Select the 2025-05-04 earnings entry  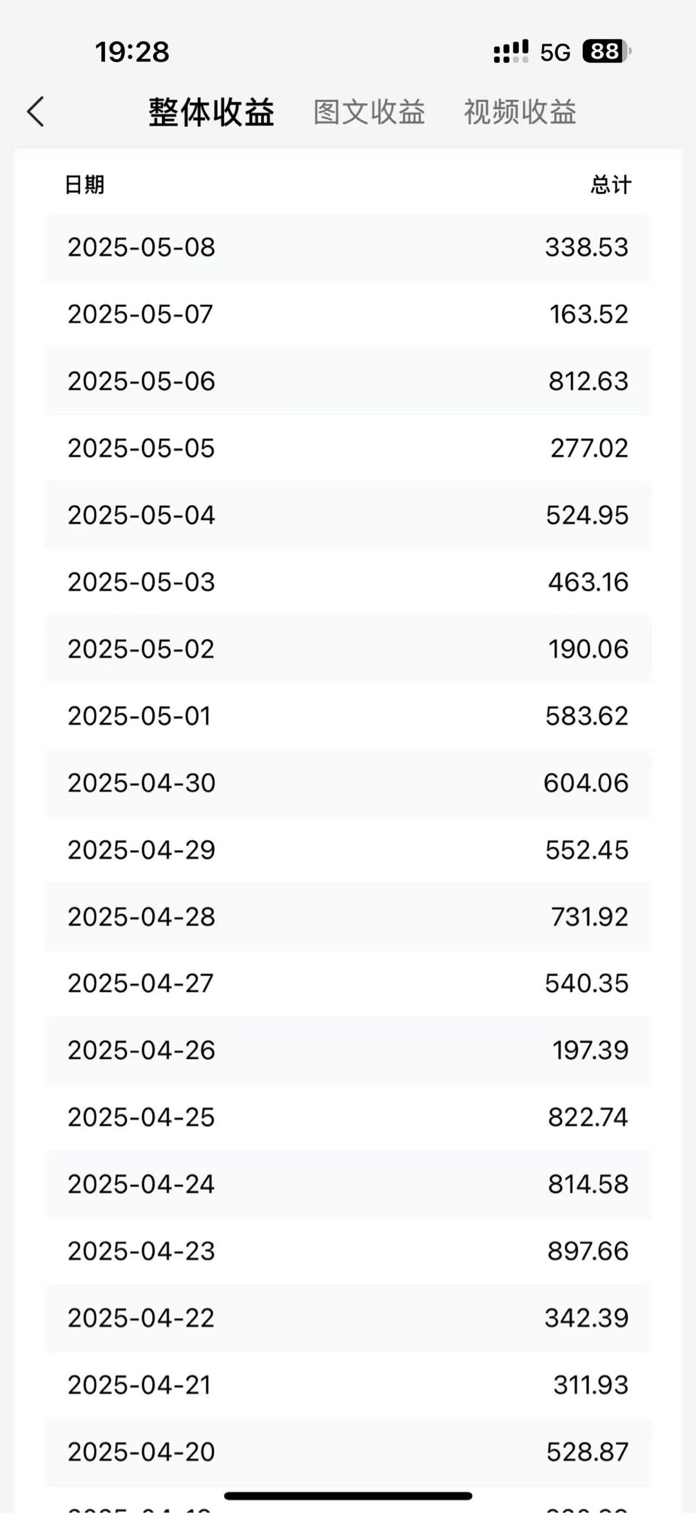pos(348,516)
